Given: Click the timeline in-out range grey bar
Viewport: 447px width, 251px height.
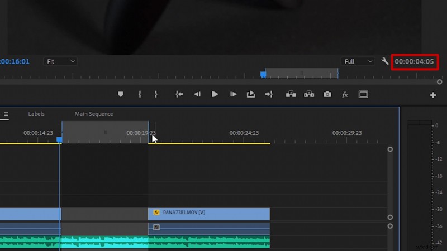Looking at the screenshot, I should coord(105,132).
